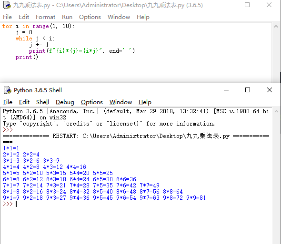Click shell output '9*1=9'
Viewport: 281px width, 244px height.
11,198
